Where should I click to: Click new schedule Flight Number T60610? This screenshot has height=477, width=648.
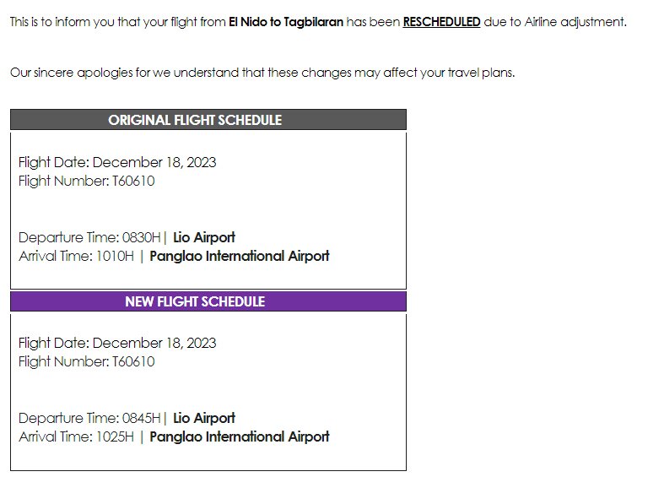tap(87, 361)
